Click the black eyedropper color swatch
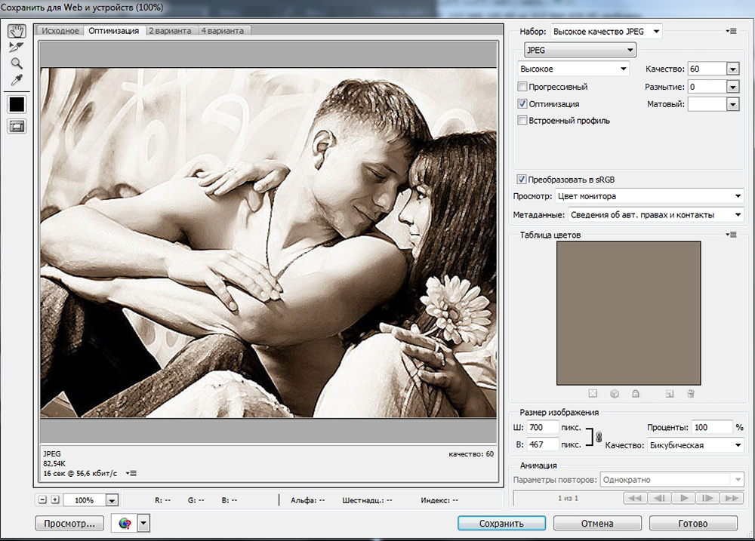 tap(17, 105)
